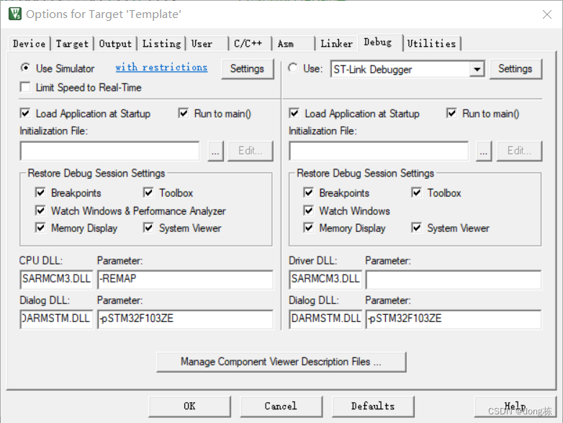563x423 pixels.
Task: Click the CPU DLL field SARMCM3.DLL
Action: click(56, 280)
